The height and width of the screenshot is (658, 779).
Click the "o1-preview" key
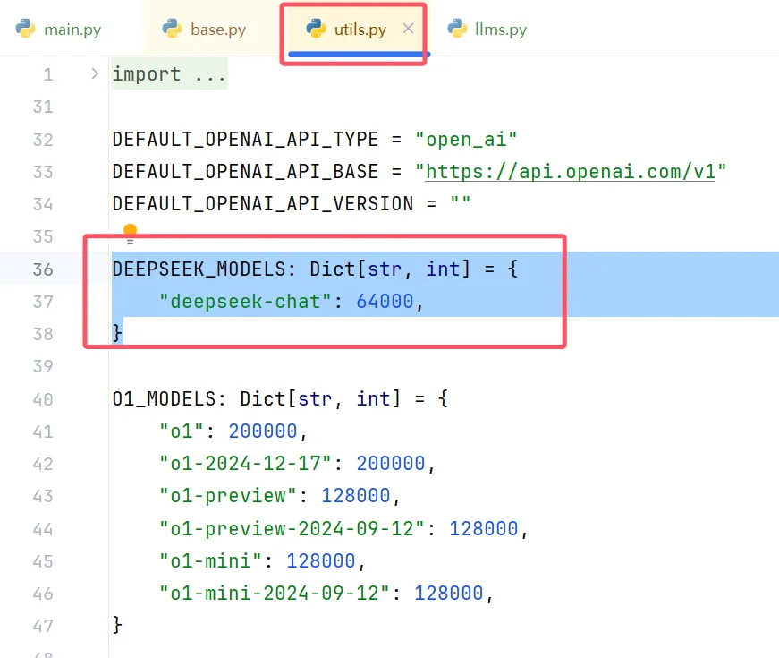click(x=228, y=496)
